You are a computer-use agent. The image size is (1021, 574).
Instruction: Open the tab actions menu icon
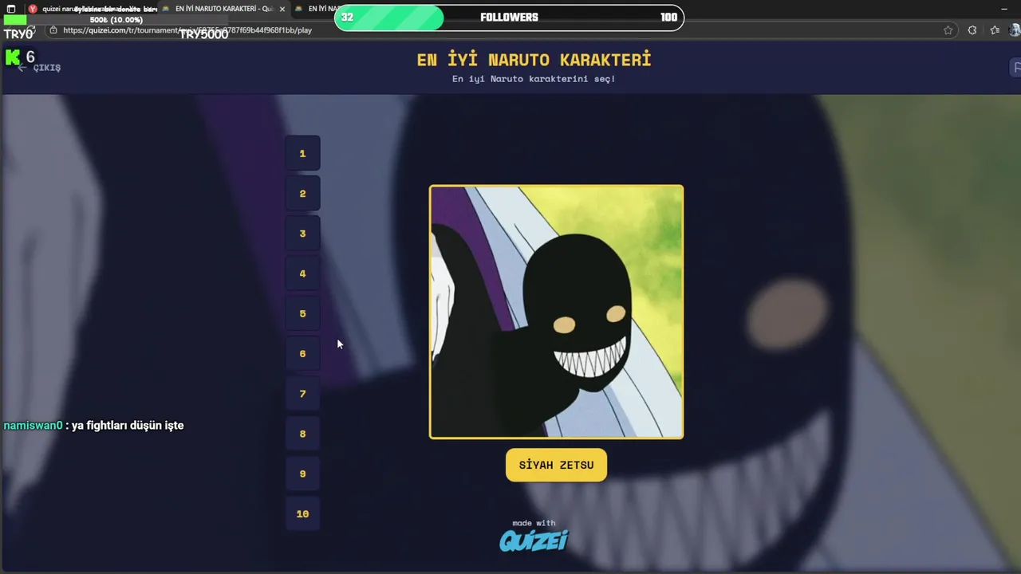(10, 9)
